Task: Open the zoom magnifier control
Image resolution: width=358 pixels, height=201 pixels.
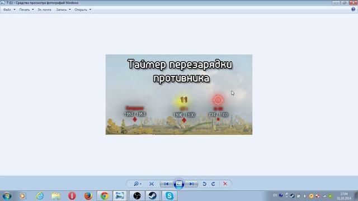Action: coord(137,184)
